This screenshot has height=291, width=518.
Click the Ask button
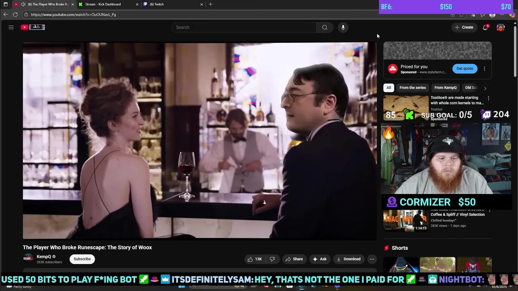click(x=319, y=259)
